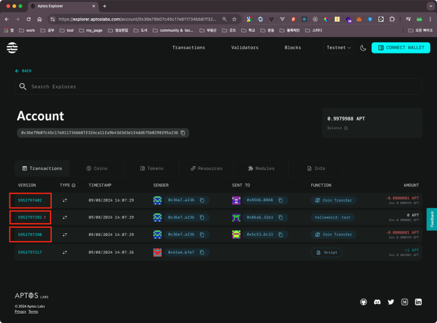The width and height of the screenshot is (437, 323).
Task: Toggle dark mode with the moon icon
Action: [x=363, y=48]
